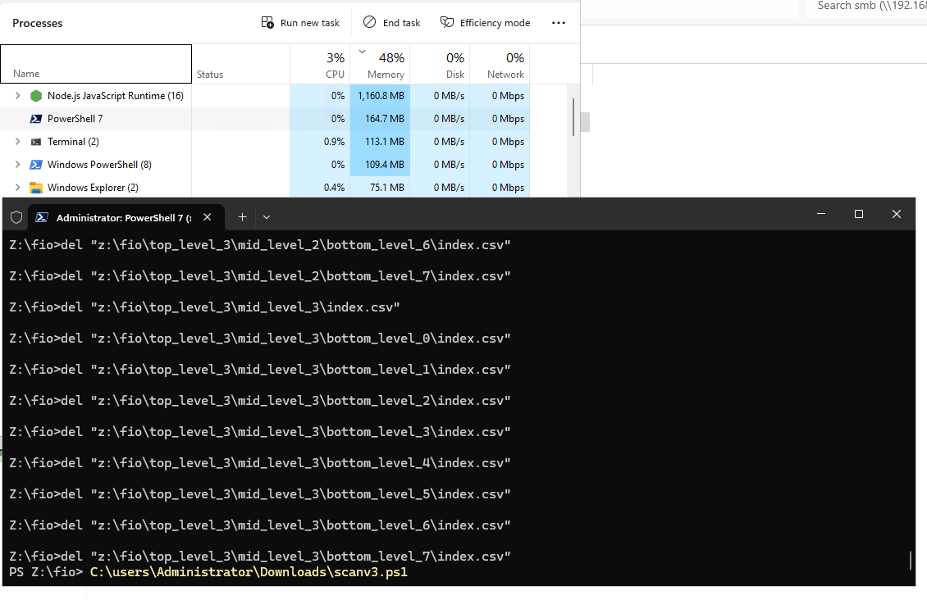Open a new terminal tab with plus
The image size is (927, 600).
point(242,216)
